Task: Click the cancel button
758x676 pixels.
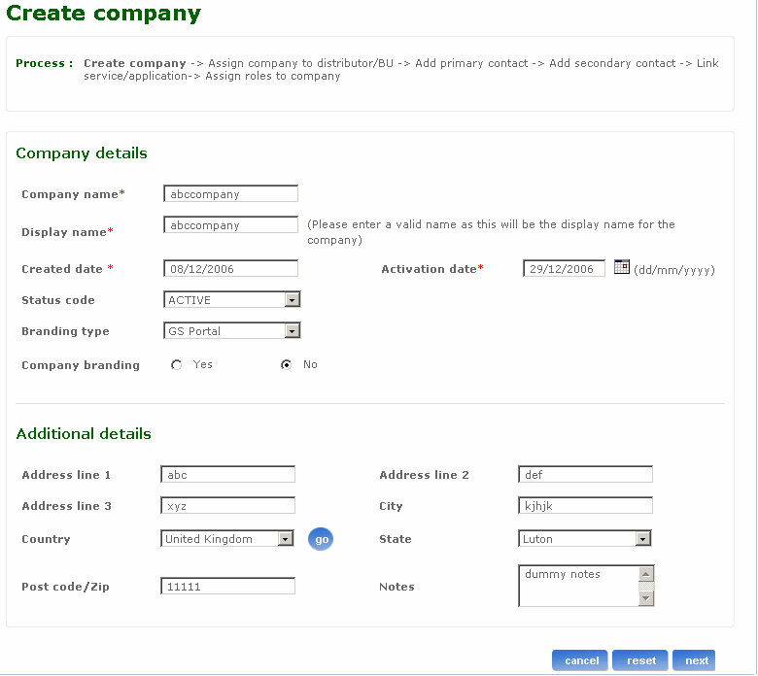Action: pyautogui.click(x=580, y=660)
